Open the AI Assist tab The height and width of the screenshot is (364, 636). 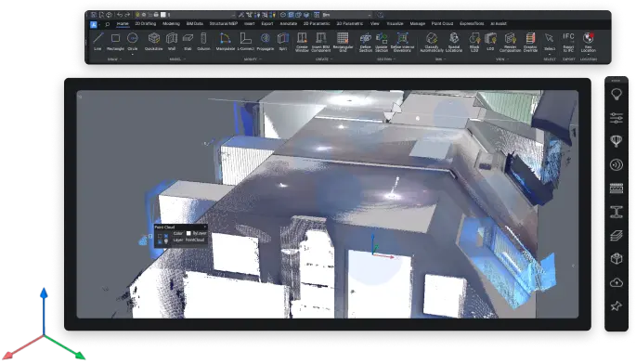[x=499, y=23]
